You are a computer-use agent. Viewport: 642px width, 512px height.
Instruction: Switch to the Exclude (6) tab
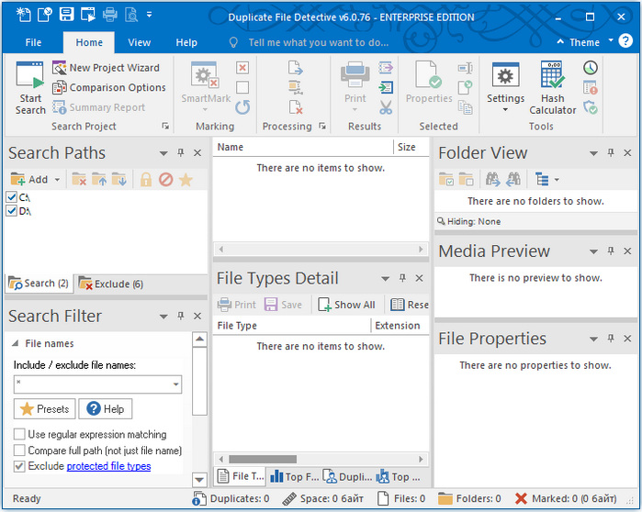click(112, 284)
